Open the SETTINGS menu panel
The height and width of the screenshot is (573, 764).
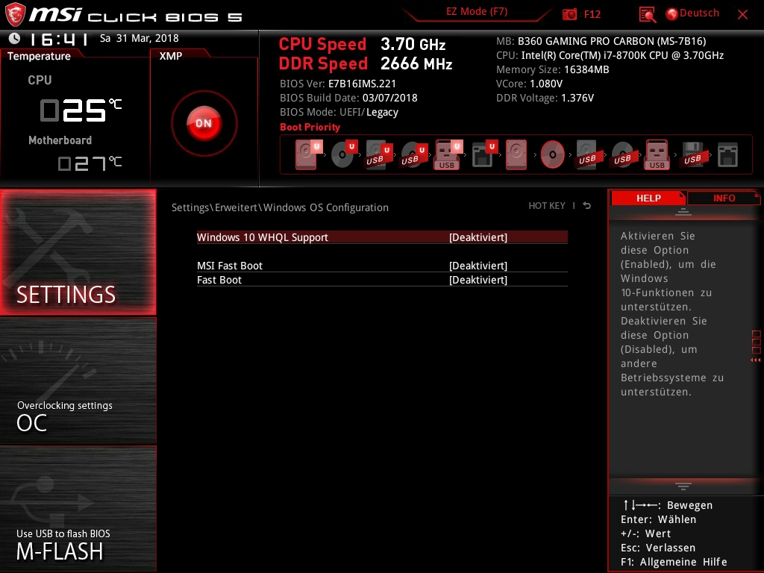(x=78, y=252)
